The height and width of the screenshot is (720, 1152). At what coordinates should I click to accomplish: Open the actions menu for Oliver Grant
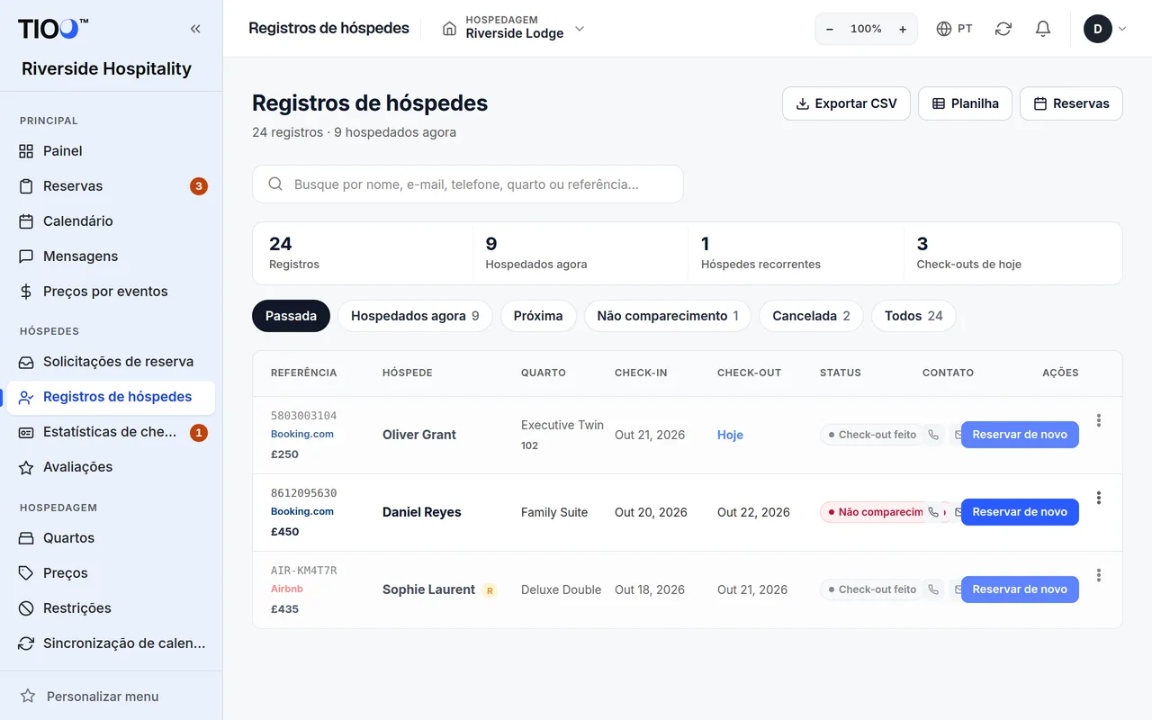1099,420
